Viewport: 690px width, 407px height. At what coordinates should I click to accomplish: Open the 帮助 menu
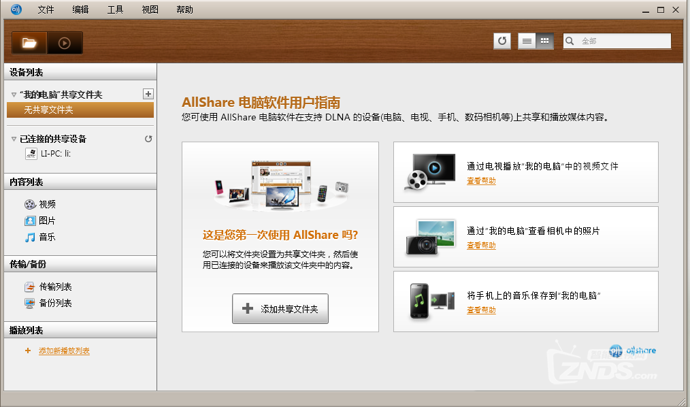tap(185, 10)
